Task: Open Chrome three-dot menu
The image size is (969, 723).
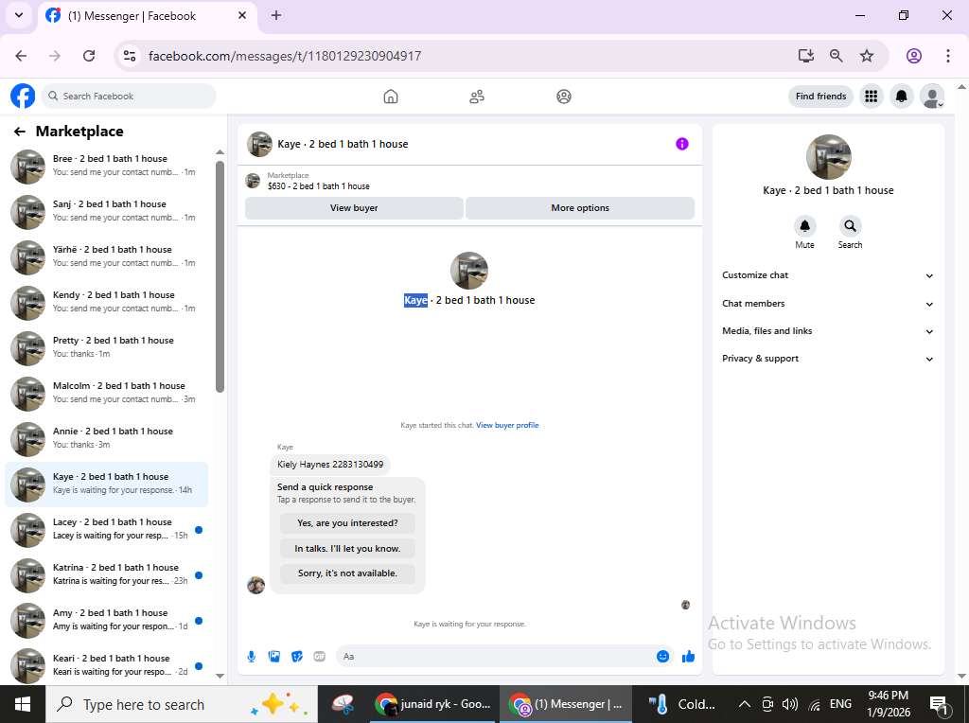Action: pyautogui.click(x=948, y=56)
